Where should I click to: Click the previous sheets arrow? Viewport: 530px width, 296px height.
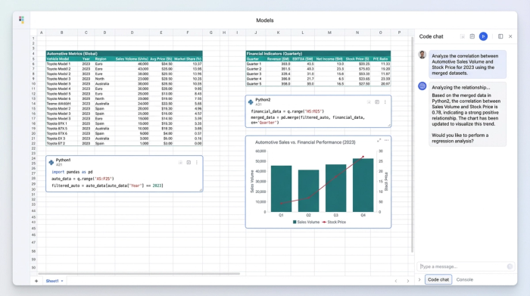tap(396, 281)
